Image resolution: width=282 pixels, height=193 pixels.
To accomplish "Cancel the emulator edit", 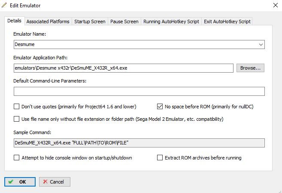I will click(x=55, y=182).
